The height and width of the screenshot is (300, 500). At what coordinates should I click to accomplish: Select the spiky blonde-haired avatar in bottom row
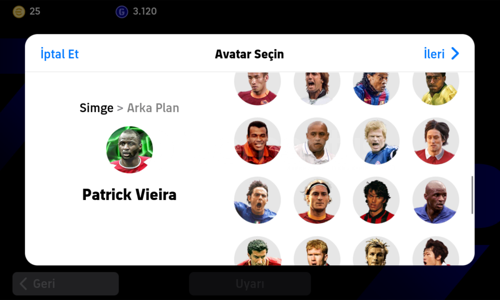click(376, 251)
